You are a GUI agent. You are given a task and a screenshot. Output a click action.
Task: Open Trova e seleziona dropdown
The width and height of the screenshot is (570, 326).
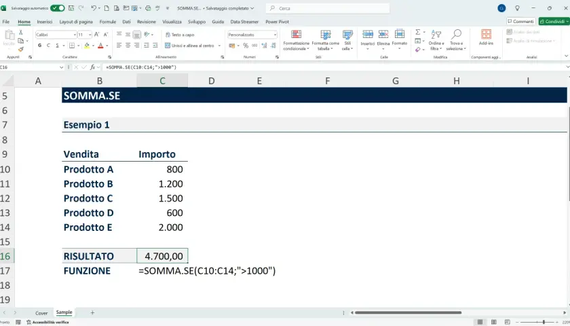tap(456, 40)
